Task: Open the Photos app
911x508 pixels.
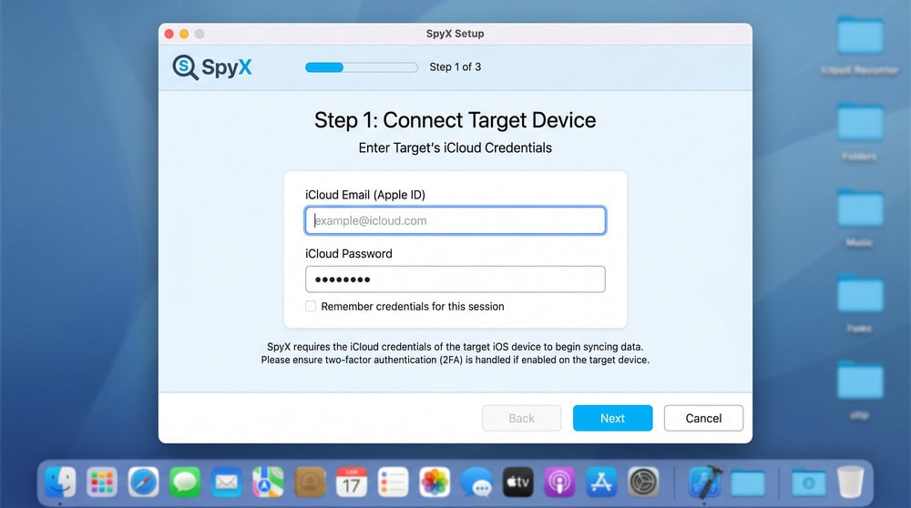Action: point(435,482)
